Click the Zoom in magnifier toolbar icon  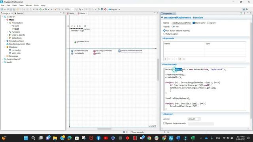(76, 9)
